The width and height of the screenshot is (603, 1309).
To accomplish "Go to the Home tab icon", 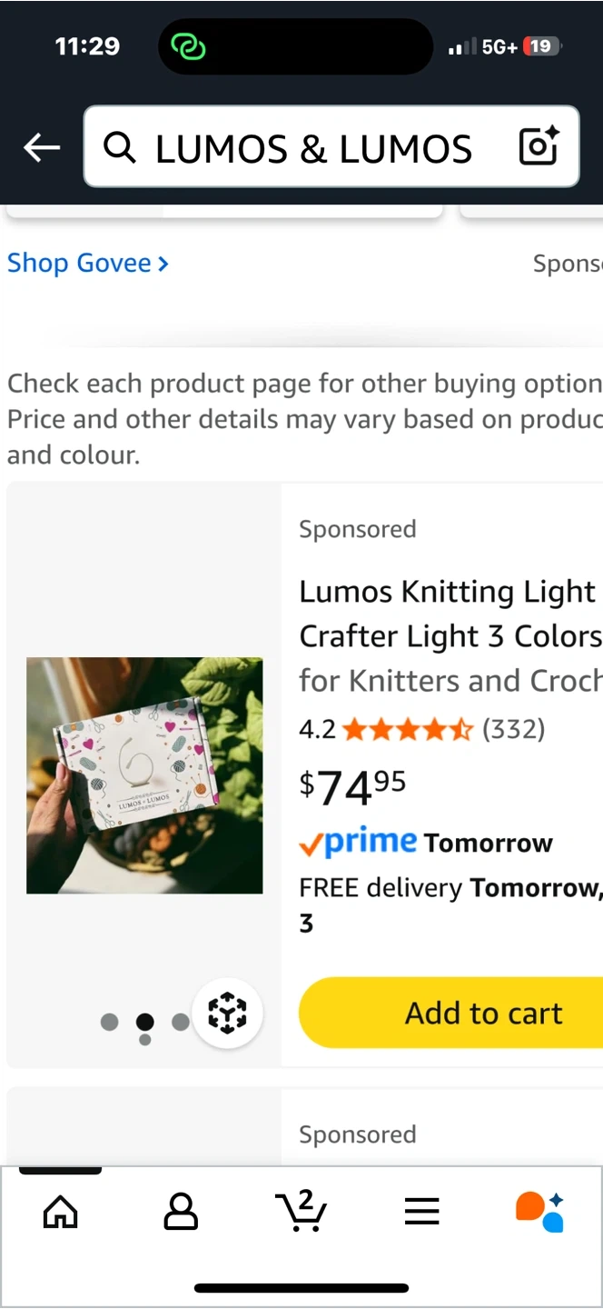I will [x=61, y=1212].
